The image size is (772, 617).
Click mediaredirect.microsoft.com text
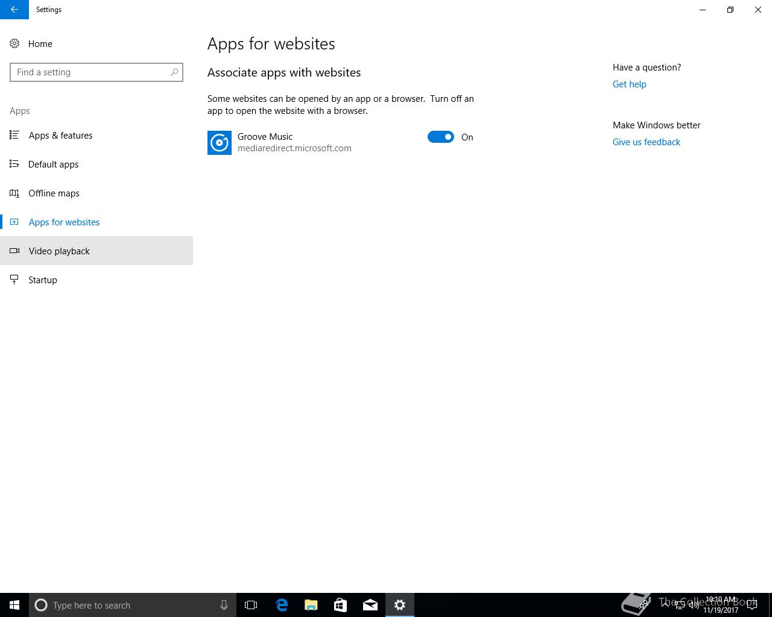click(x=294, y=148)
